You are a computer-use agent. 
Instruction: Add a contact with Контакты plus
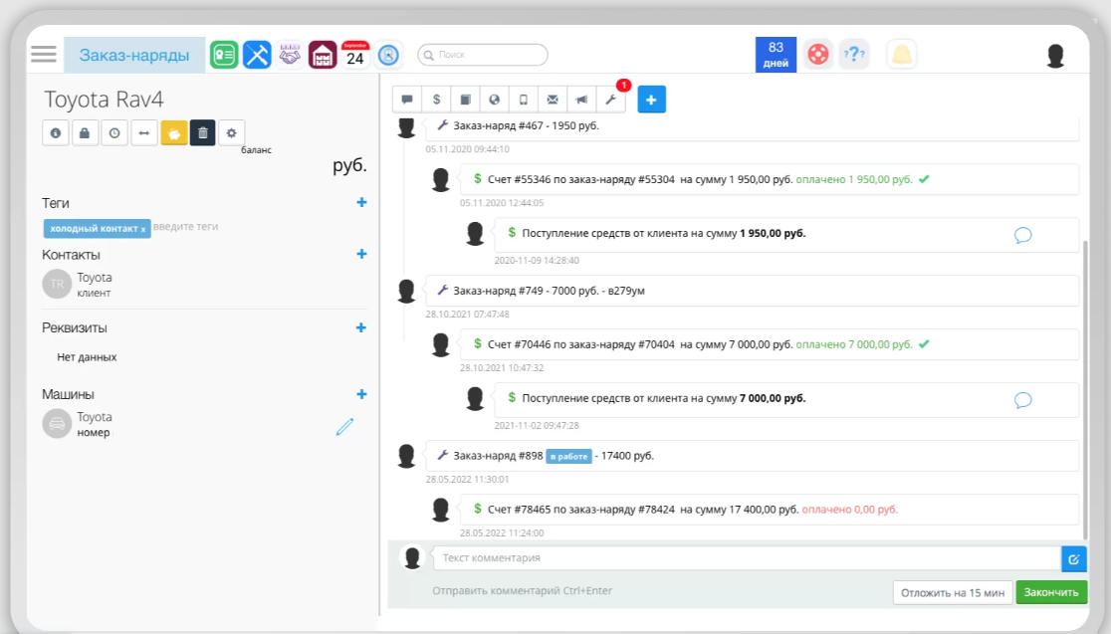point(361,254)
